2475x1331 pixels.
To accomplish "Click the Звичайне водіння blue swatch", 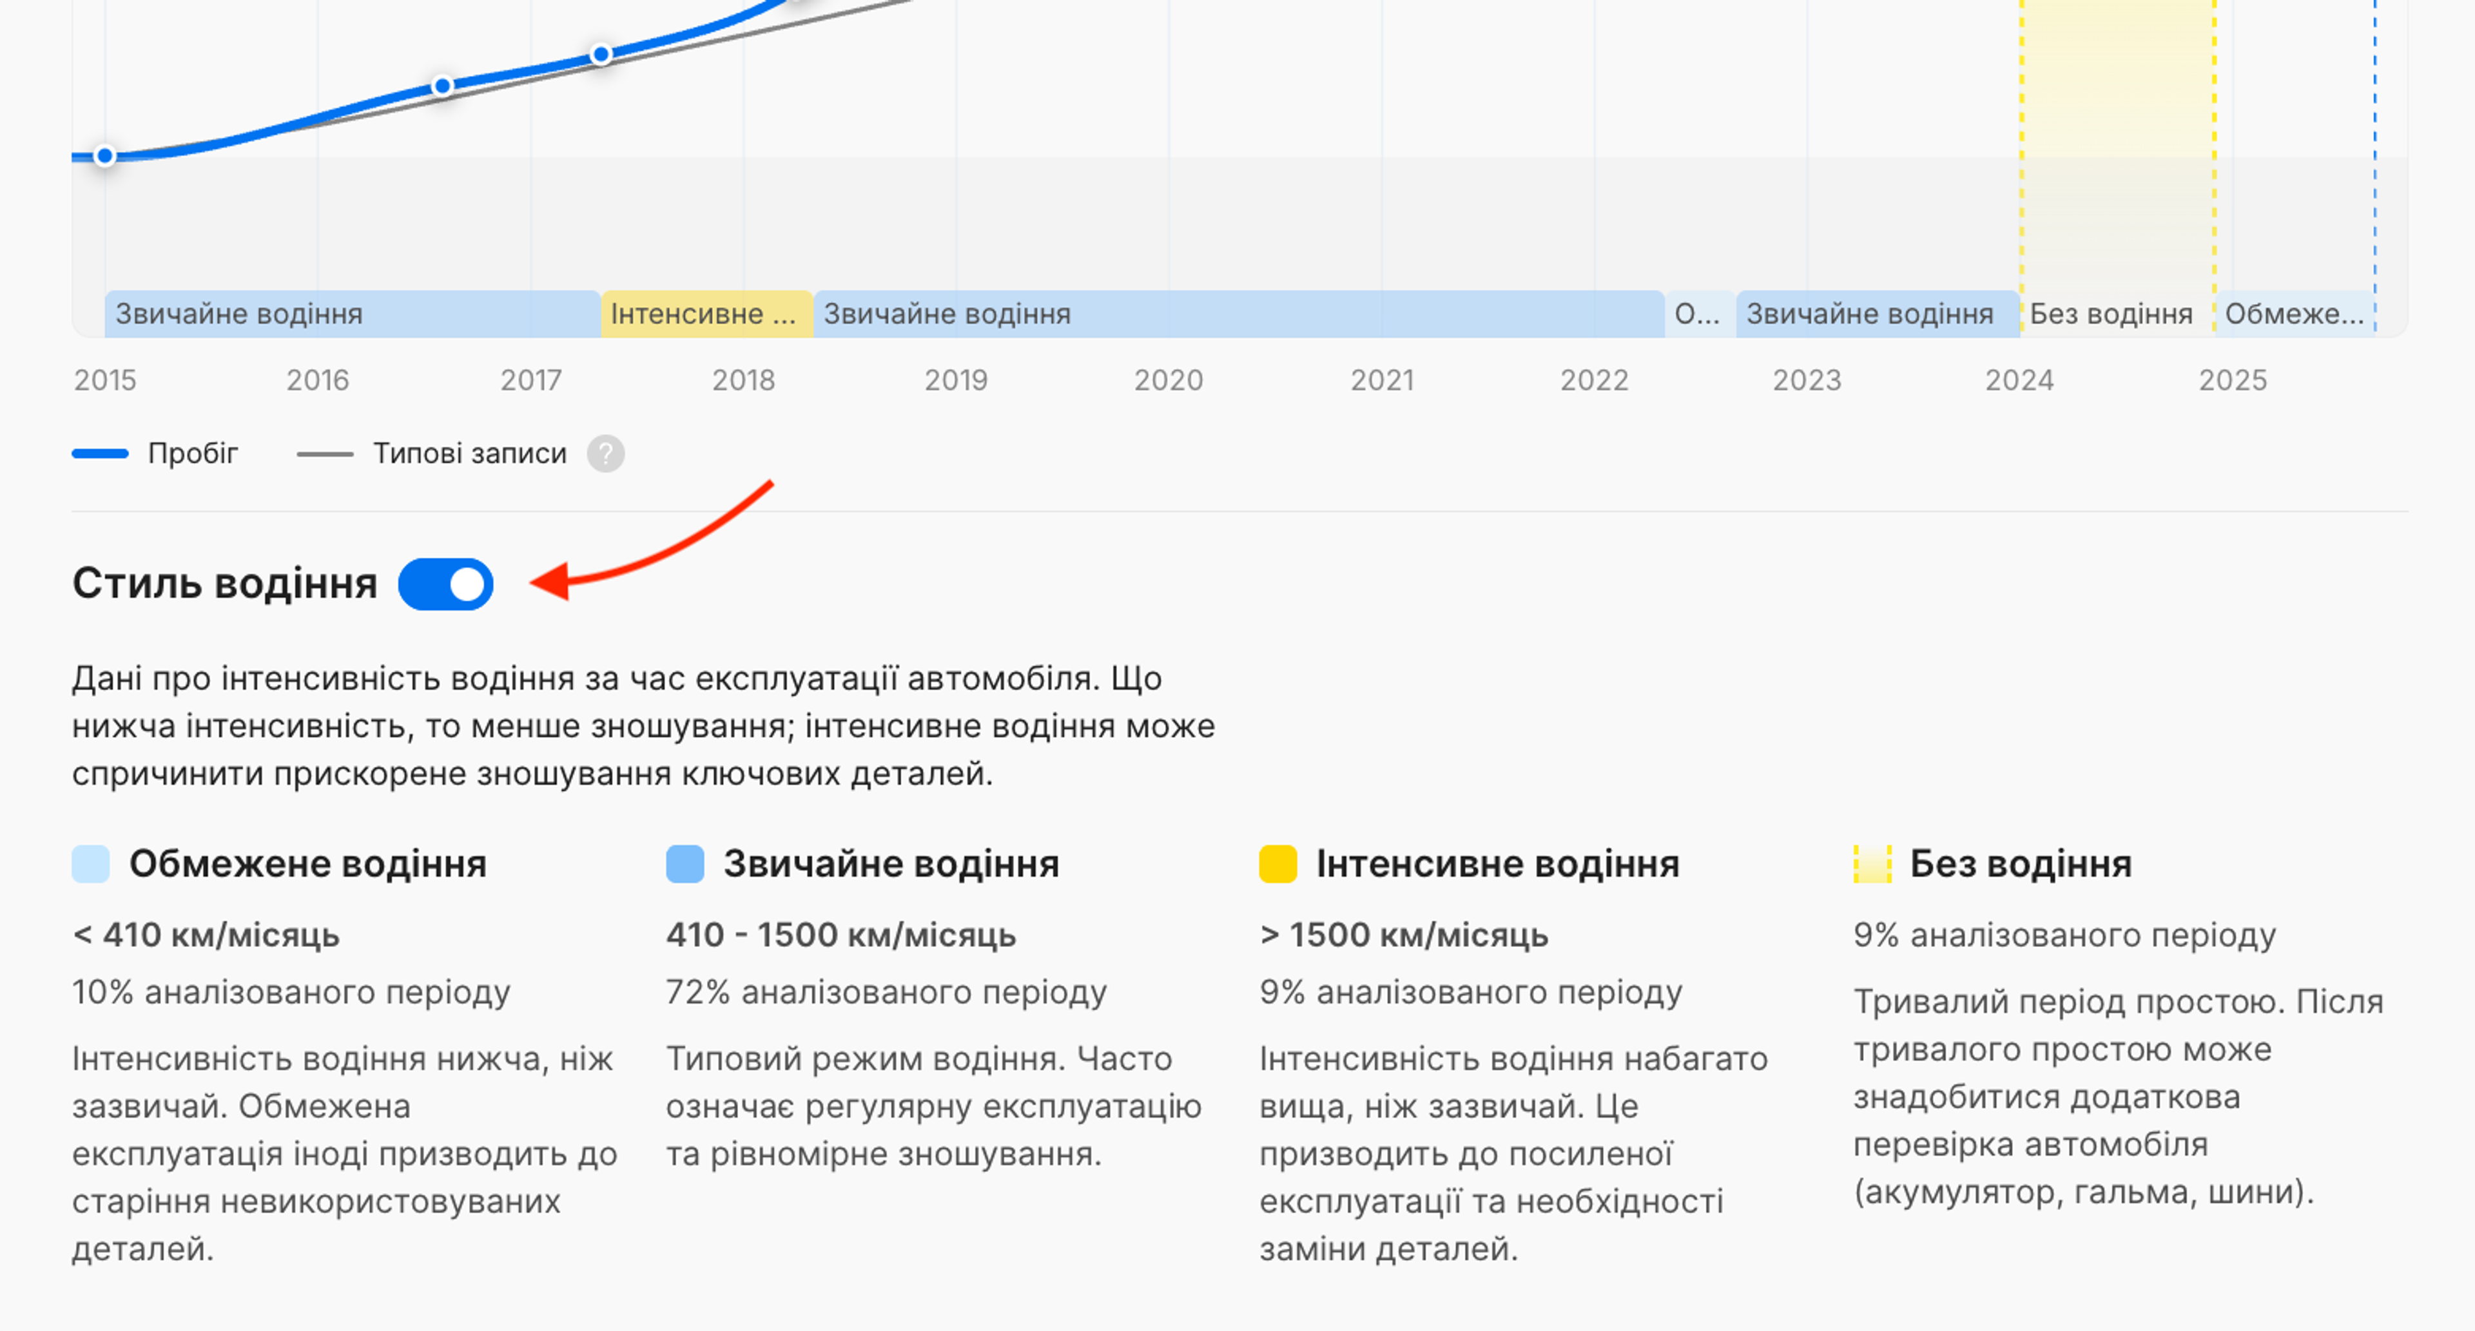I will pyautogui.click(x=685, y=863).
